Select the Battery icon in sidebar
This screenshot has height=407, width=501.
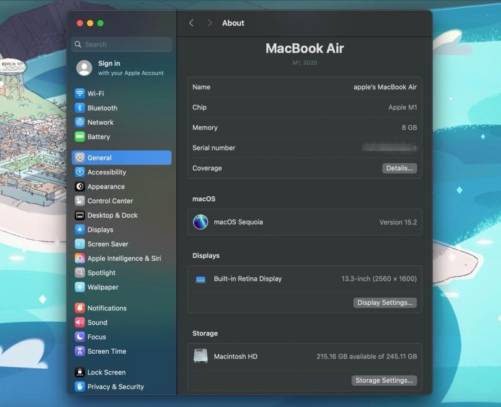point(80,137)
